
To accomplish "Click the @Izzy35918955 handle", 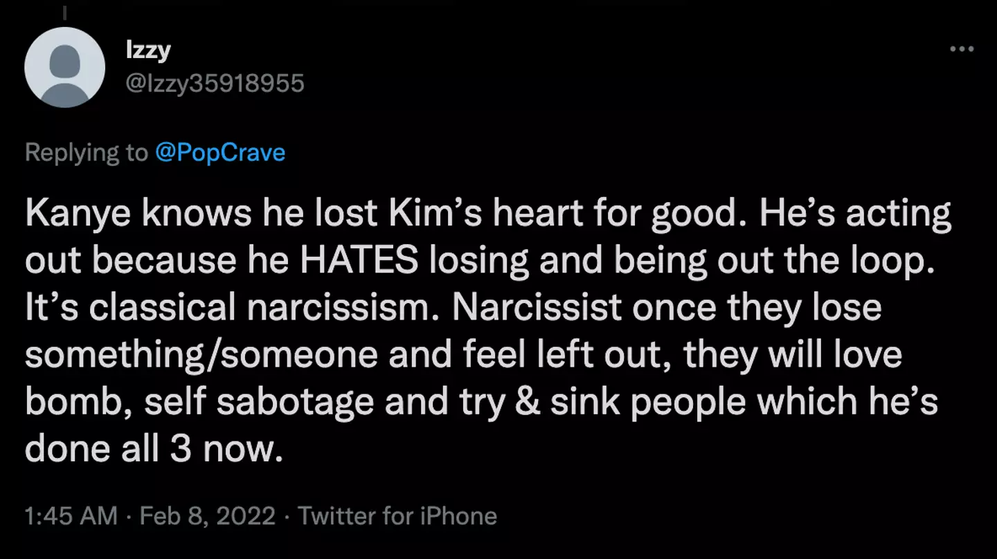I will click(214, 83).
